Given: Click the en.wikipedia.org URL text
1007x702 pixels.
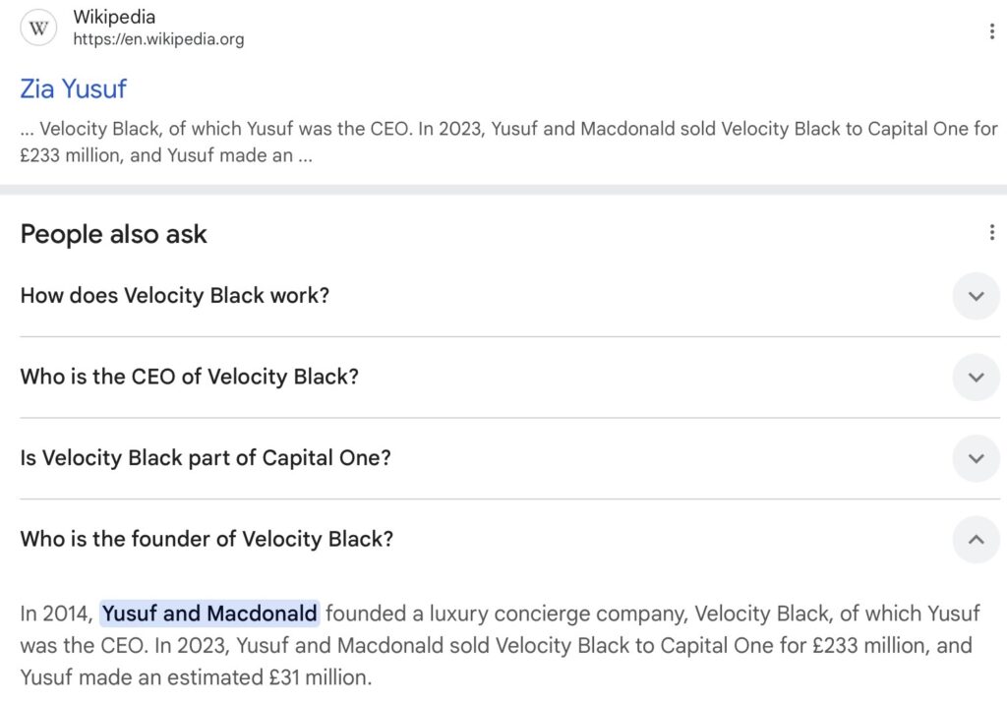Looking at the screenshot, I should [158, 40].
